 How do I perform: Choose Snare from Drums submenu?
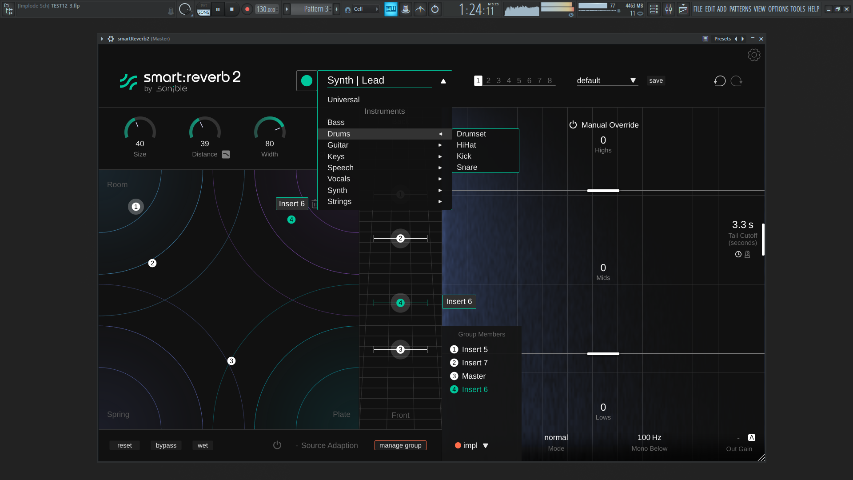pos(485,167)
